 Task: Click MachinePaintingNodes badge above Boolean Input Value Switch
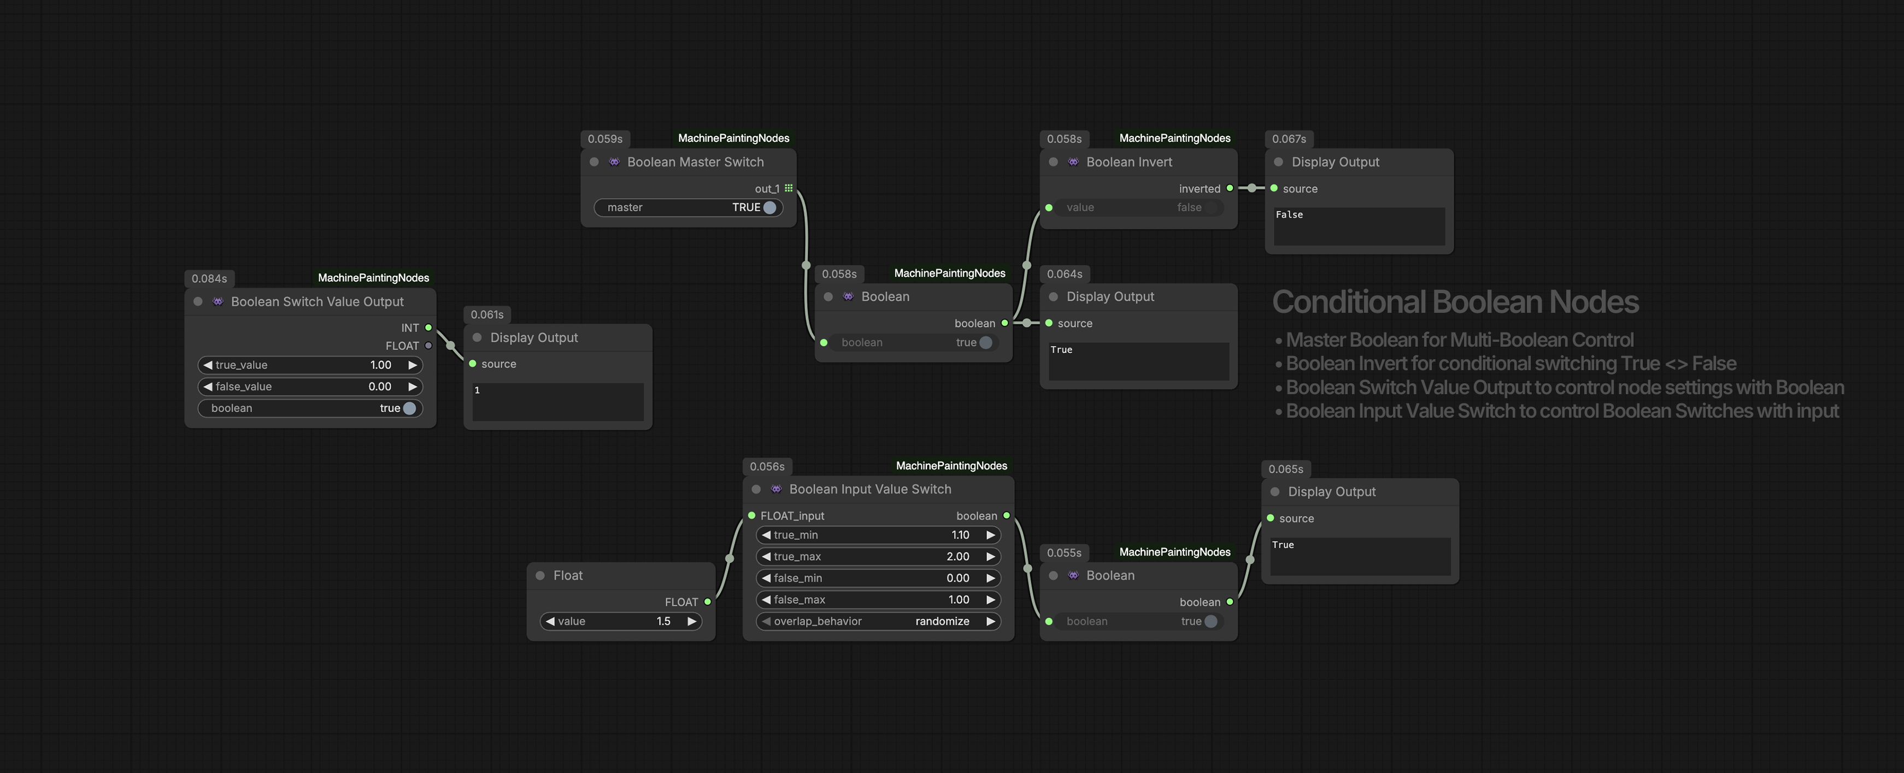click(x=951, y=466)
